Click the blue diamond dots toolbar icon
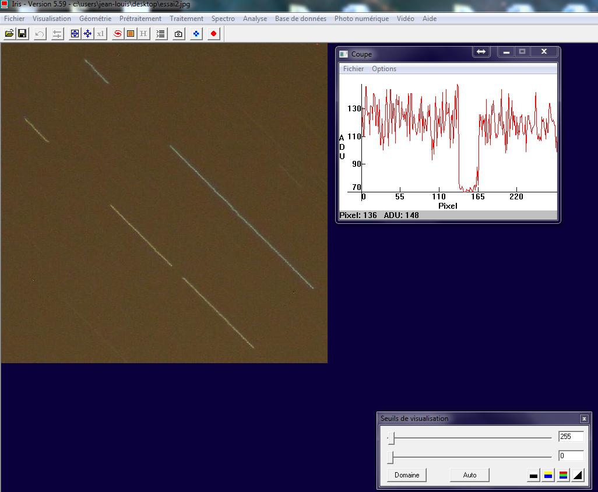Image resolution: width=598 pixels, height=492 pixels. click(x=196, y=34)
